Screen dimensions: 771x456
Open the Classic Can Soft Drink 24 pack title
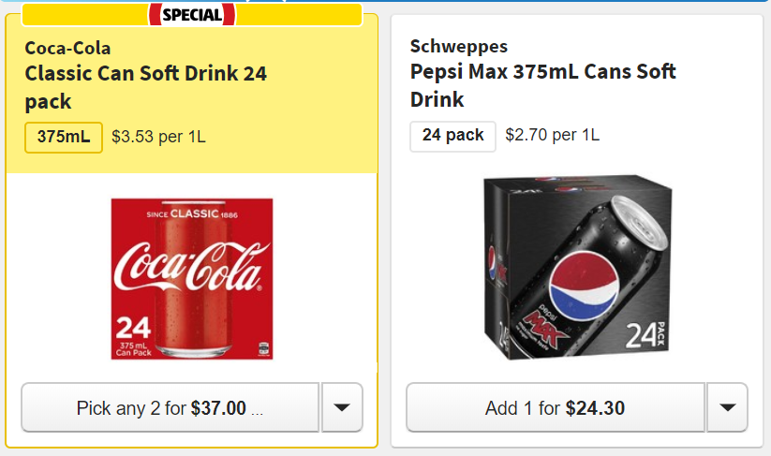[145, 87]
